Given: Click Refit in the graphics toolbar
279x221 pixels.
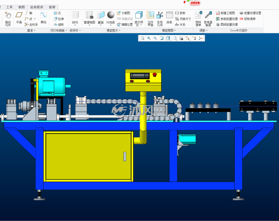Looking at the screenshot, I should pos(142,38).
